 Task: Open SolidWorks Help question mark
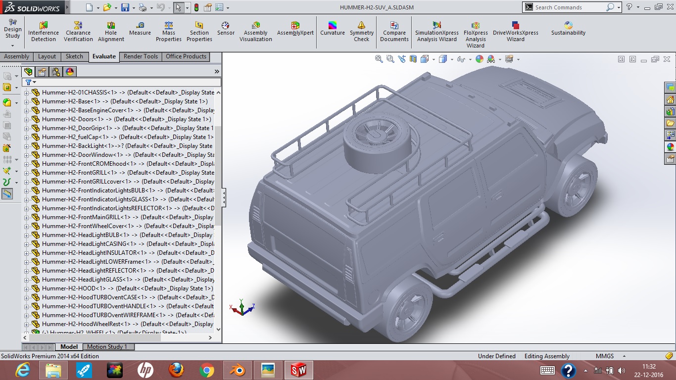(629, 7)
